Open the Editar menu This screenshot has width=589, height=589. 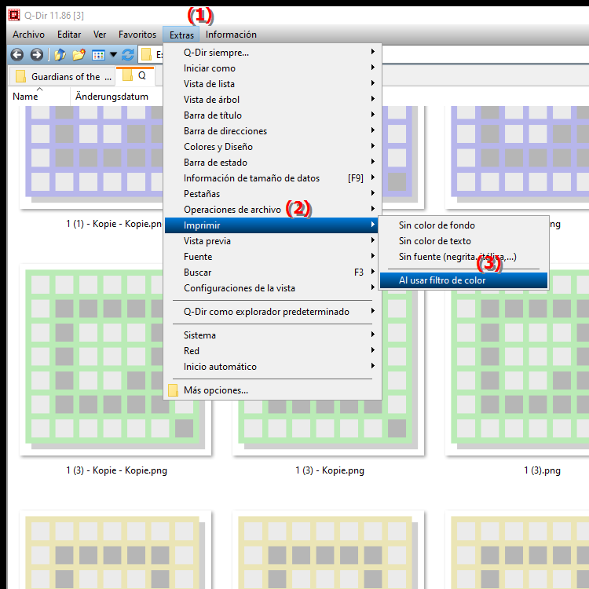point(69,35)
